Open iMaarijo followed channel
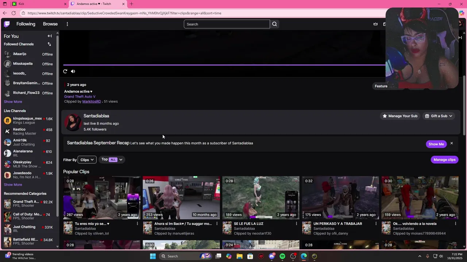 coord(28,54)
